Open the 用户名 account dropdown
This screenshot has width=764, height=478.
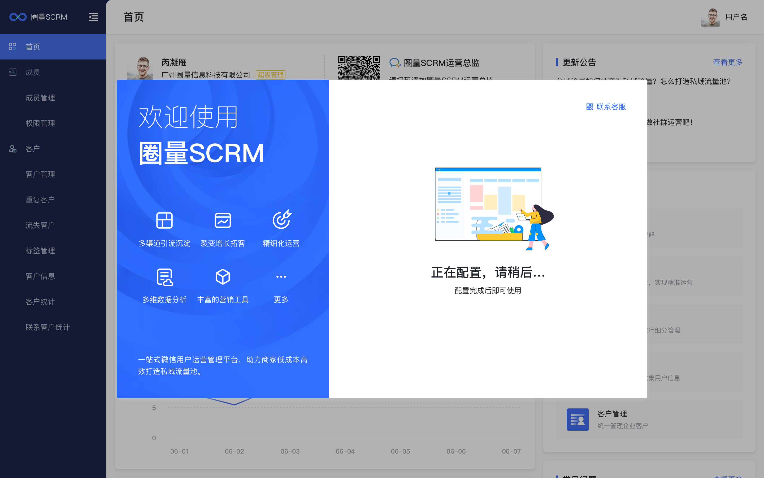pos(736,17)
